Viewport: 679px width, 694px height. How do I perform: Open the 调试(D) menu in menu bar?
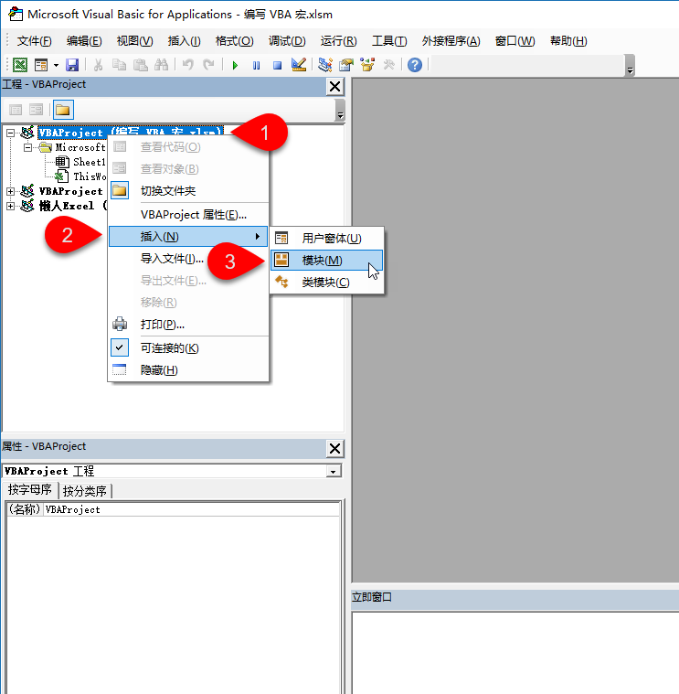pos(287,41)
